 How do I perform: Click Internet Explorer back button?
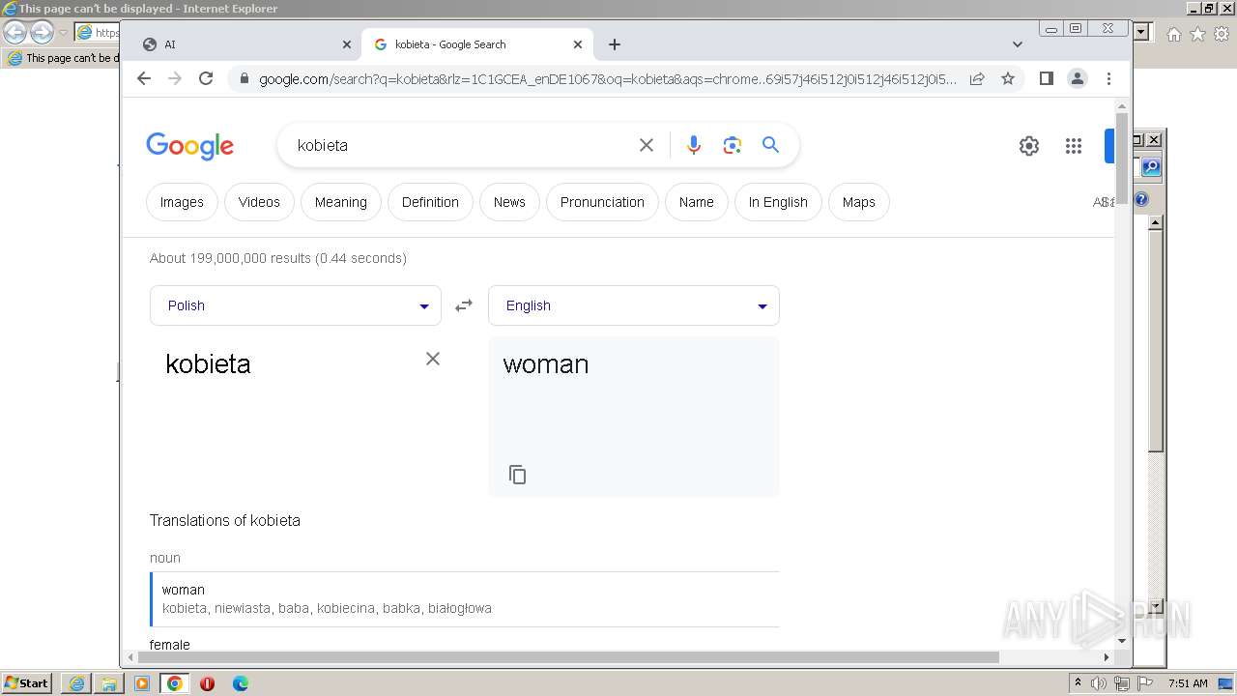point(14,33)
